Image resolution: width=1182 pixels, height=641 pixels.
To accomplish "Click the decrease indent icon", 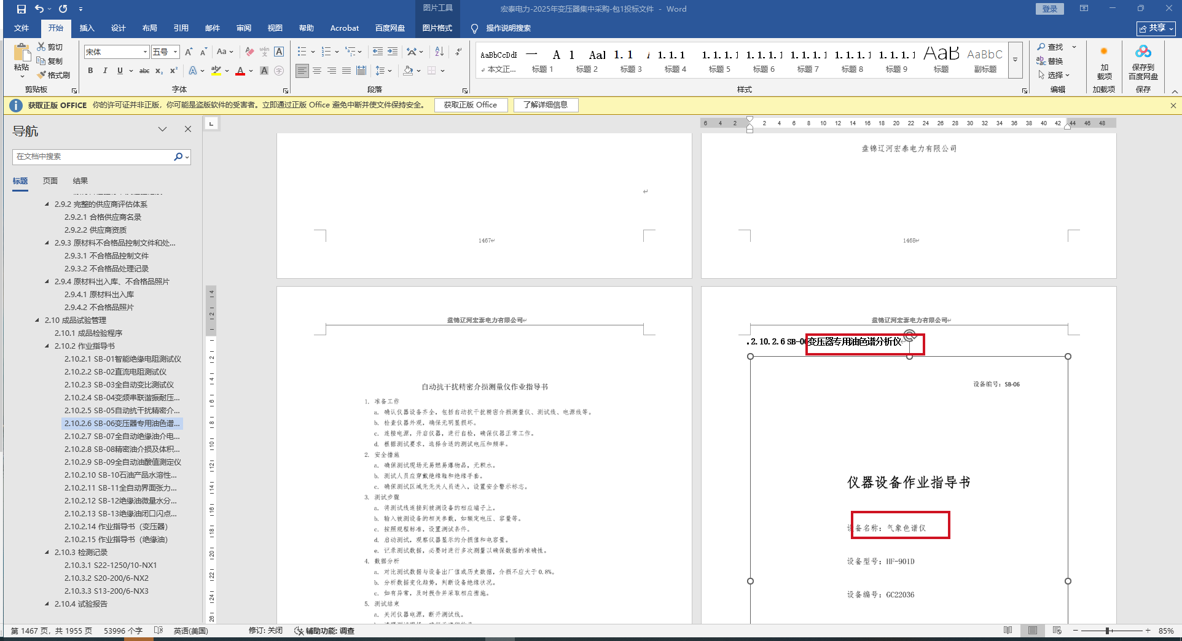I will click(x=378, y=52).
